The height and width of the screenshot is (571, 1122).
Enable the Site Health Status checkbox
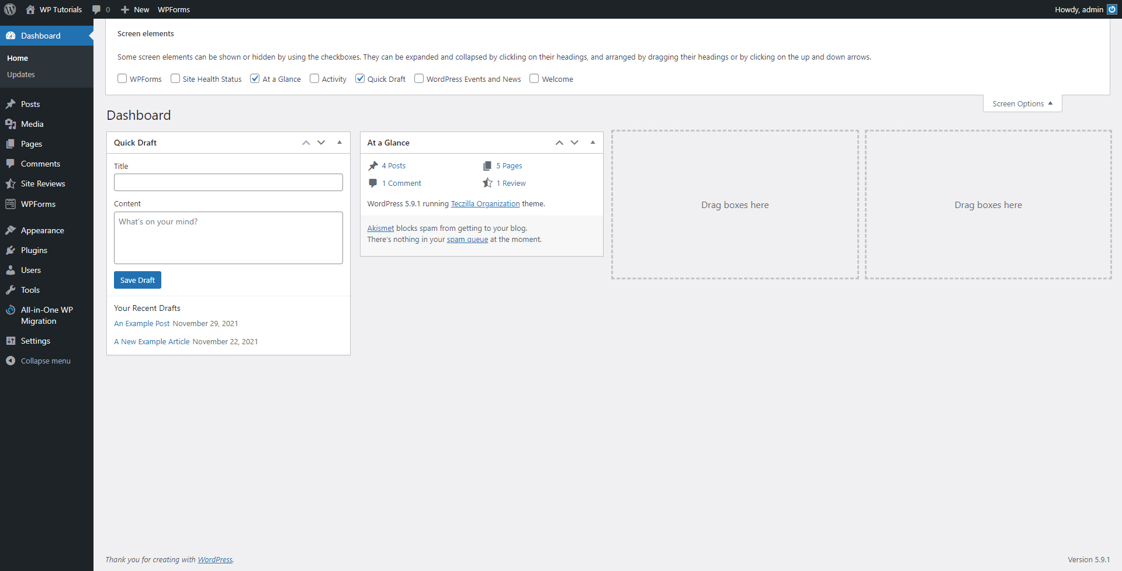(x=175, y=78)
